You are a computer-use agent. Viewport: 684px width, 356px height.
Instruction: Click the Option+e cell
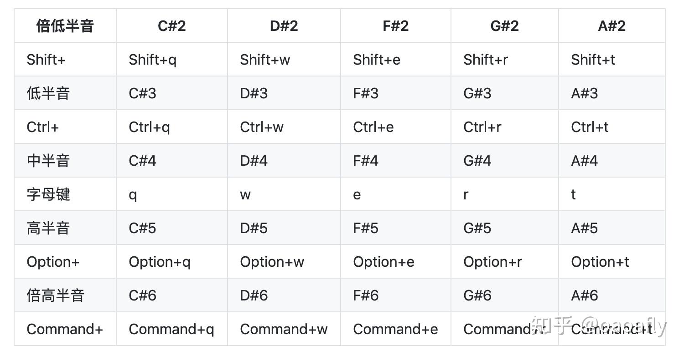(x=383, y=262)
